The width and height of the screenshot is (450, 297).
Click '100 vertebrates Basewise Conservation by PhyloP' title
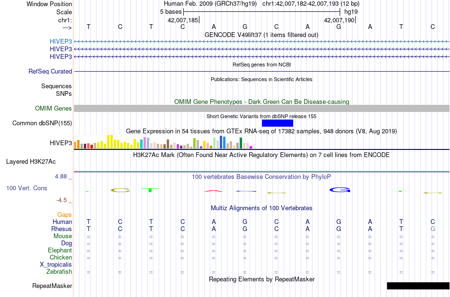pos(261,177)
